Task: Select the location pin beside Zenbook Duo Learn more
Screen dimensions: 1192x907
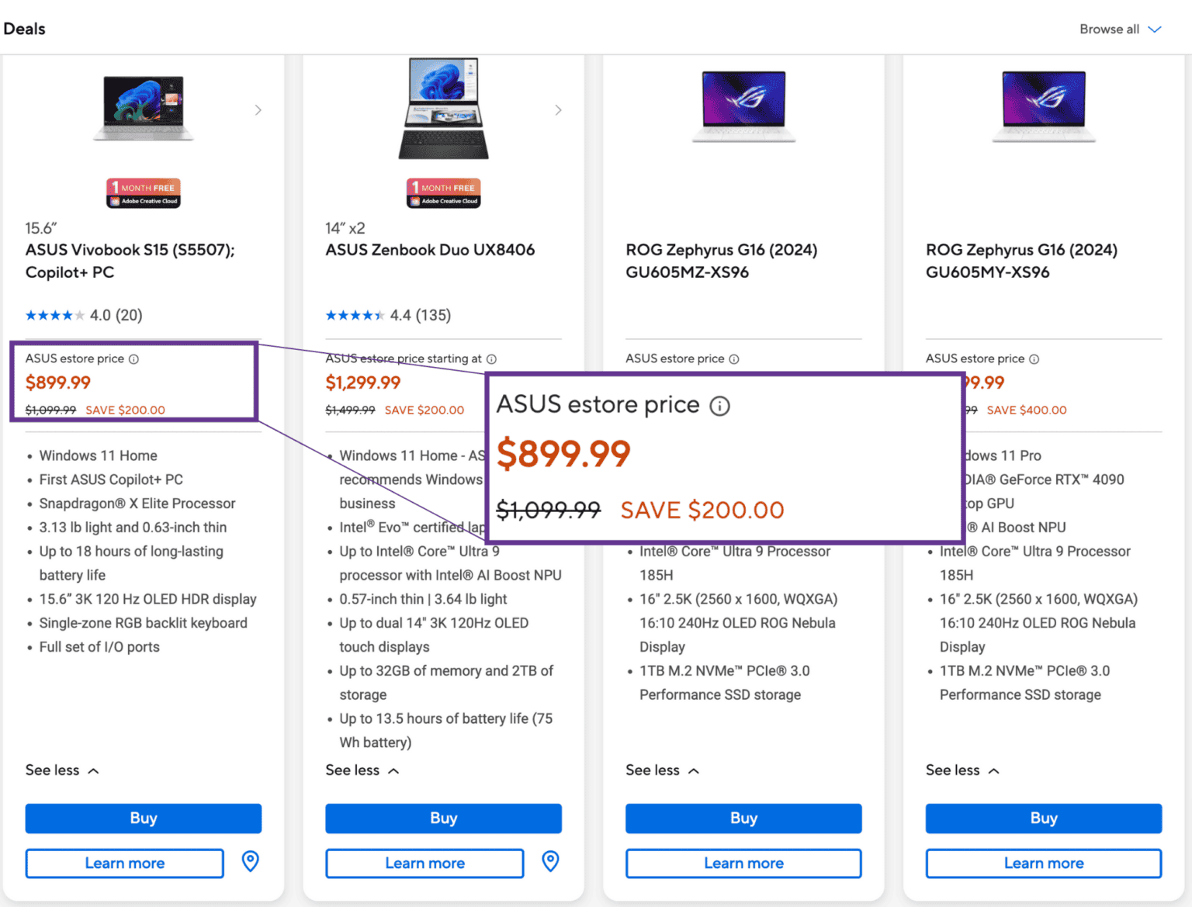Action: pos(550,861)
